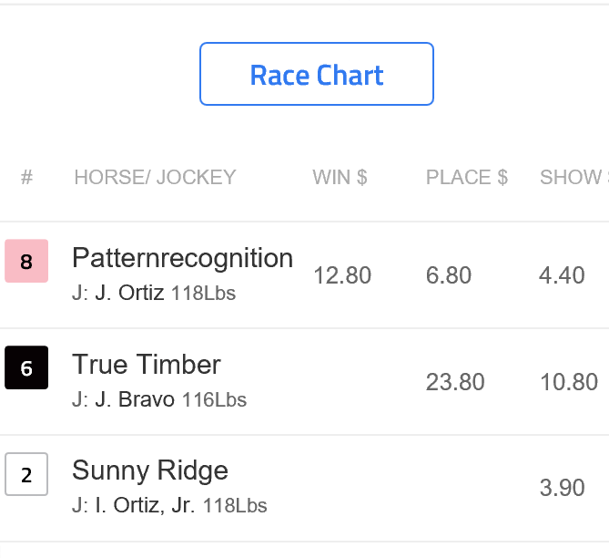This screenshot has height=558, width=609.
Task: Click Patternrecognition's 6.80 place payout
Action: pyautogui.click(x=448, y=275)
